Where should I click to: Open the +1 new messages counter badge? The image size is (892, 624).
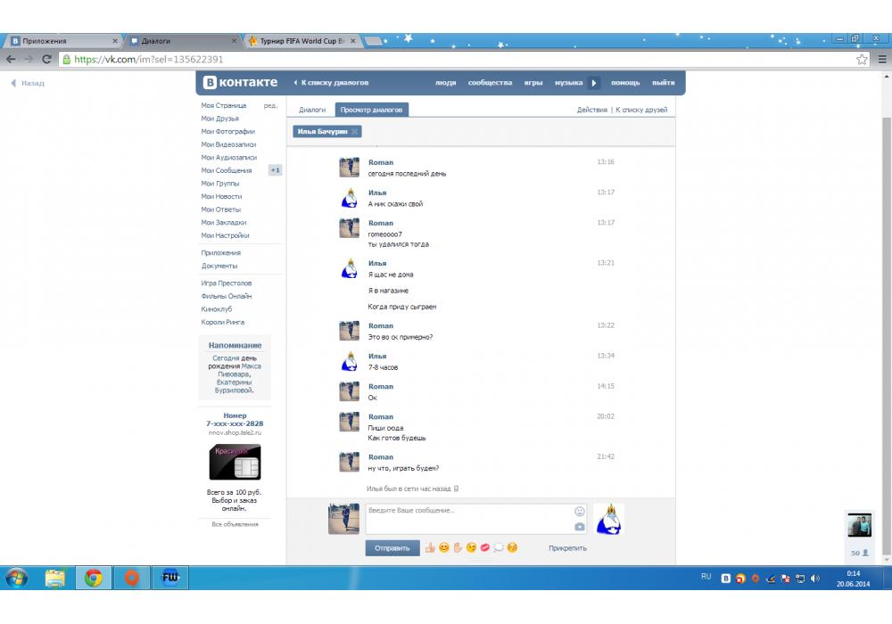pyautogui.click(x=276, y=170)
